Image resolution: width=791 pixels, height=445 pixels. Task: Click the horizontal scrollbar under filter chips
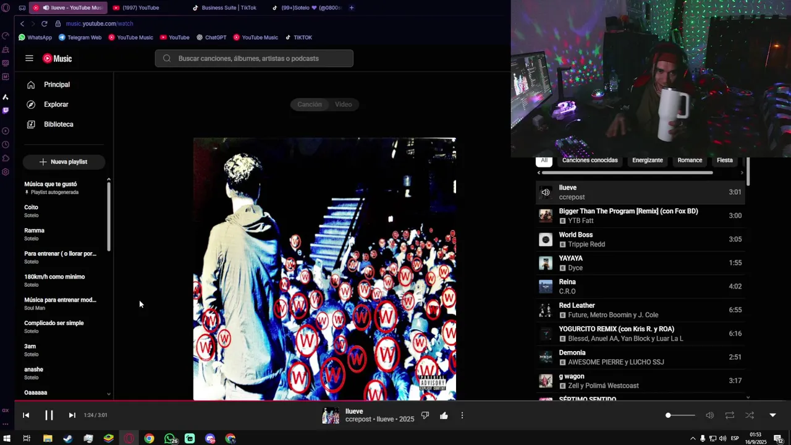(x=627, y=173)
